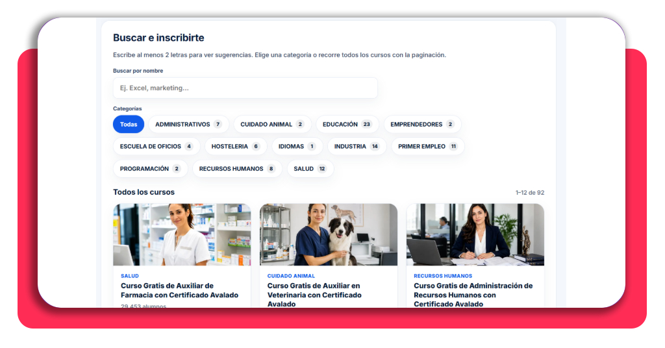Click the 'Buscar e inscribirte' heading
Screen dimensions: 665x348
point(158,38)
